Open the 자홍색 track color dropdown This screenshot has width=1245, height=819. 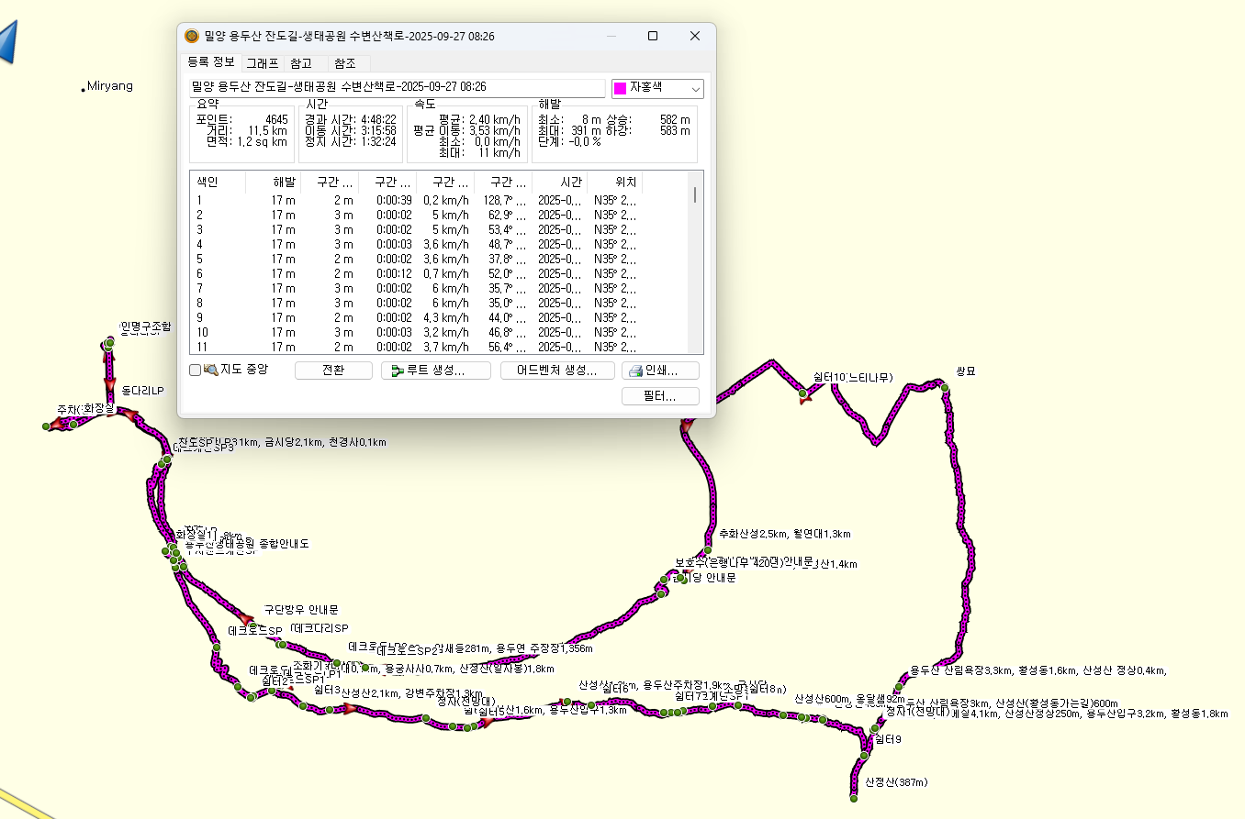click(x=657, y=88)
